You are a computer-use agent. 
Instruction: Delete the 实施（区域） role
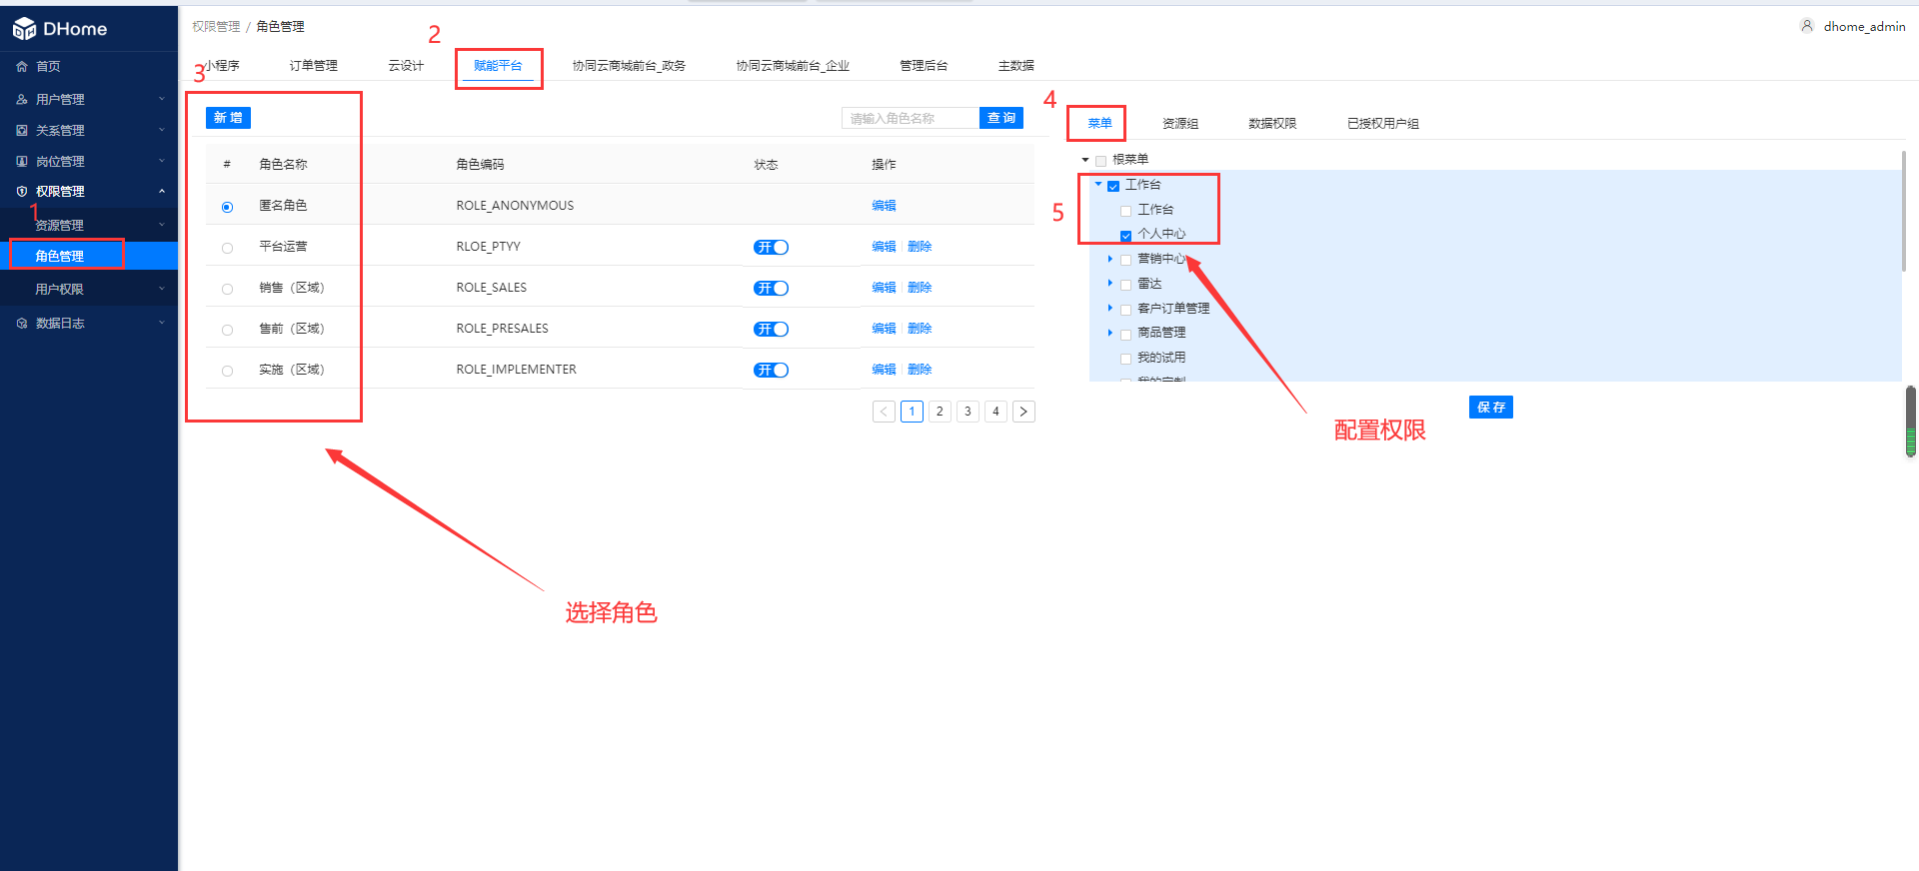[x=920, y=370]
